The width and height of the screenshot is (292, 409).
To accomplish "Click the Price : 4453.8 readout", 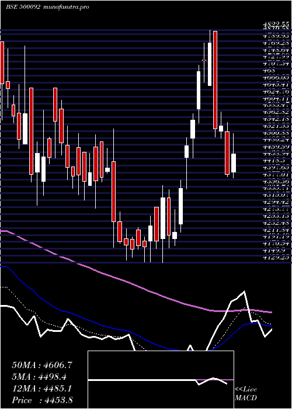I will (x=42, y=400).
